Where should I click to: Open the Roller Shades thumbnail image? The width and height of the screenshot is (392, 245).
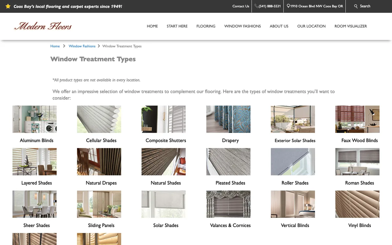(293, 162)
